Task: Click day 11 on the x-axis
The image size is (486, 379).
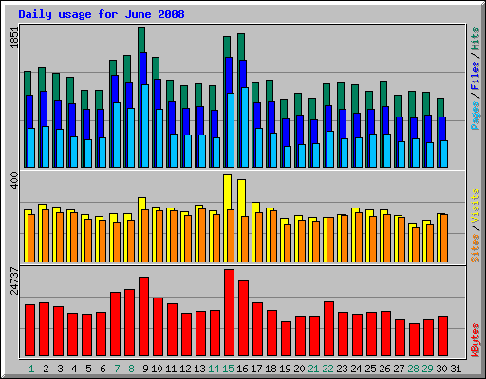Action: 171,369
